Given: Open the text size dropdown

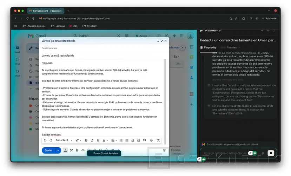Looking at the screenshot, I should [78, 141].
